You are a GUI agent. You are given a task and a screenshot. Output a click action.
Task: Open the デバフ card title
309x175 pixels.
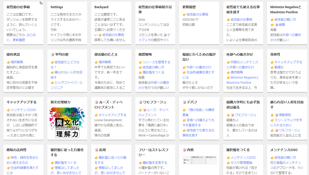click(x=192, y=102)
